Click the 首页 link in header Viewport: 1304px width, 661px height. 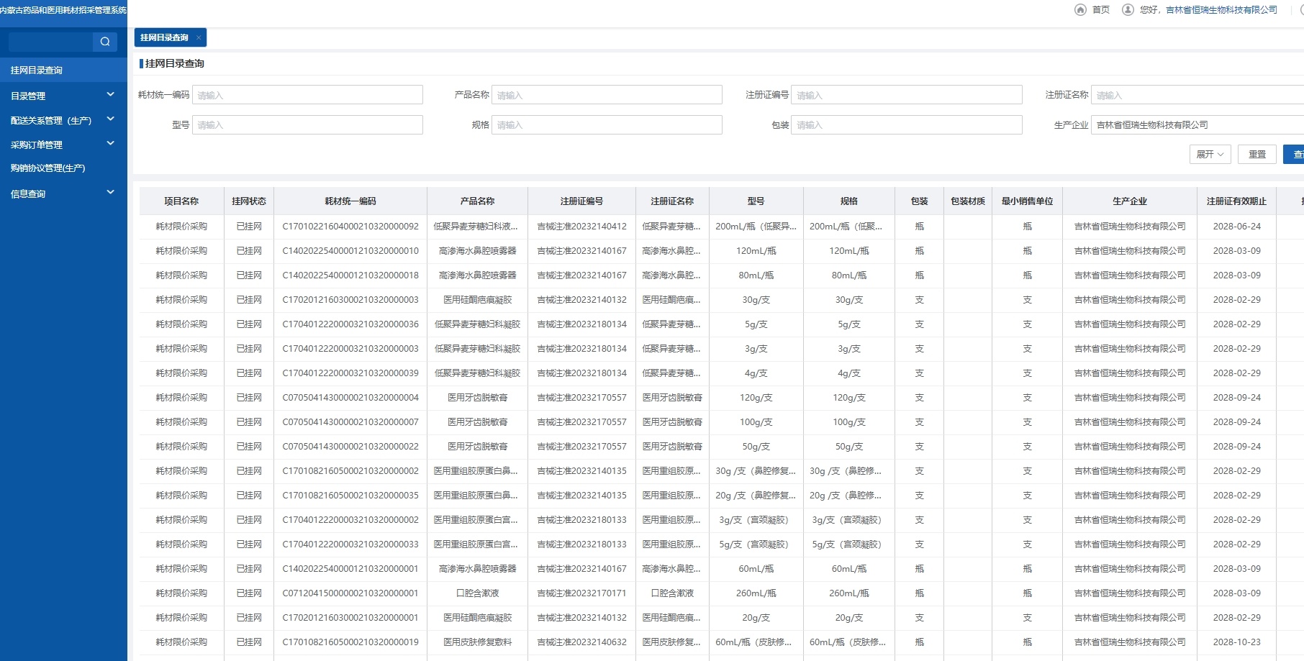coord(1100,9)
